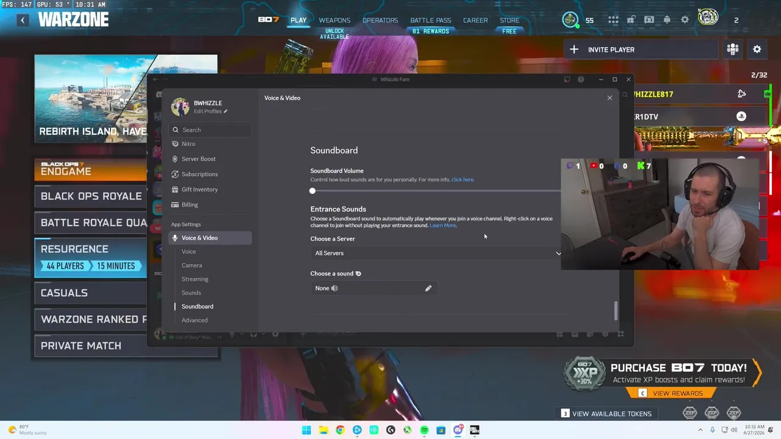Select the CASUALS game mode
This screenshot has height=439, width=781.
click(x=90, y=293)
